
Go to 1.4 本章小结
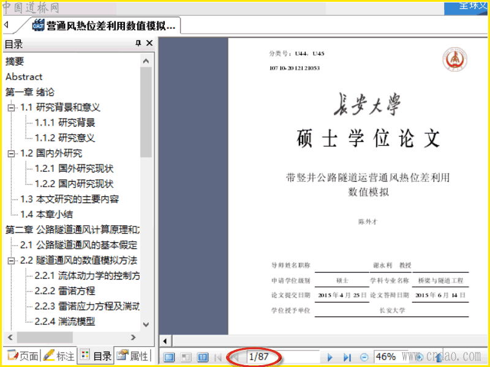pyautogui.click(x=47, y=215)
